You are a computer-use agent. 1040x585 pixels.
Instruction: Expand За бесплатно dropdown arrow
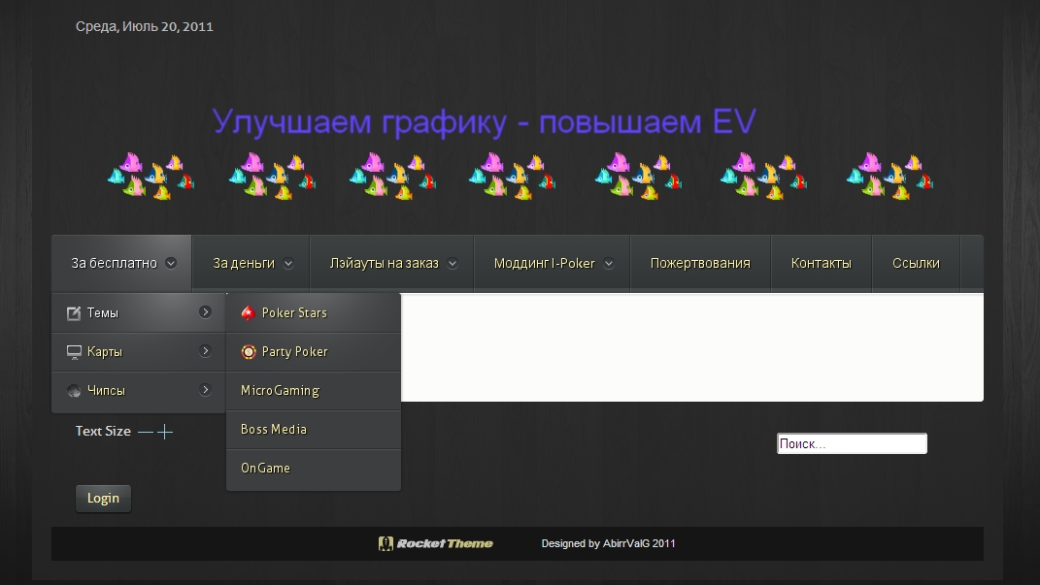point(171,263)
